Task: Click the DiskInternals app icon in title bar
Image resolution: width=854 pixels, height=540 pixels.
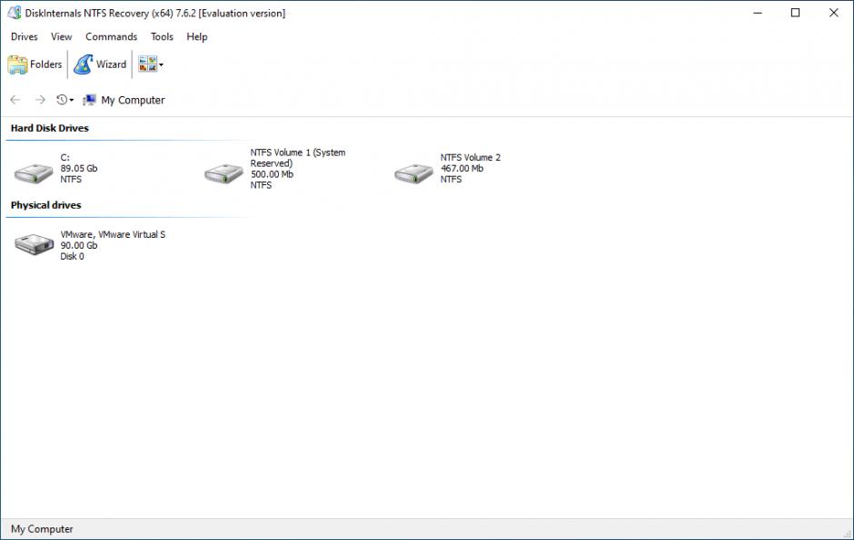Action: (15, 13)
